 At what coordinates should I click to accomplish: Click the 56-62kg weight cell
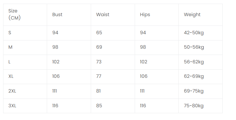(194, 62)
